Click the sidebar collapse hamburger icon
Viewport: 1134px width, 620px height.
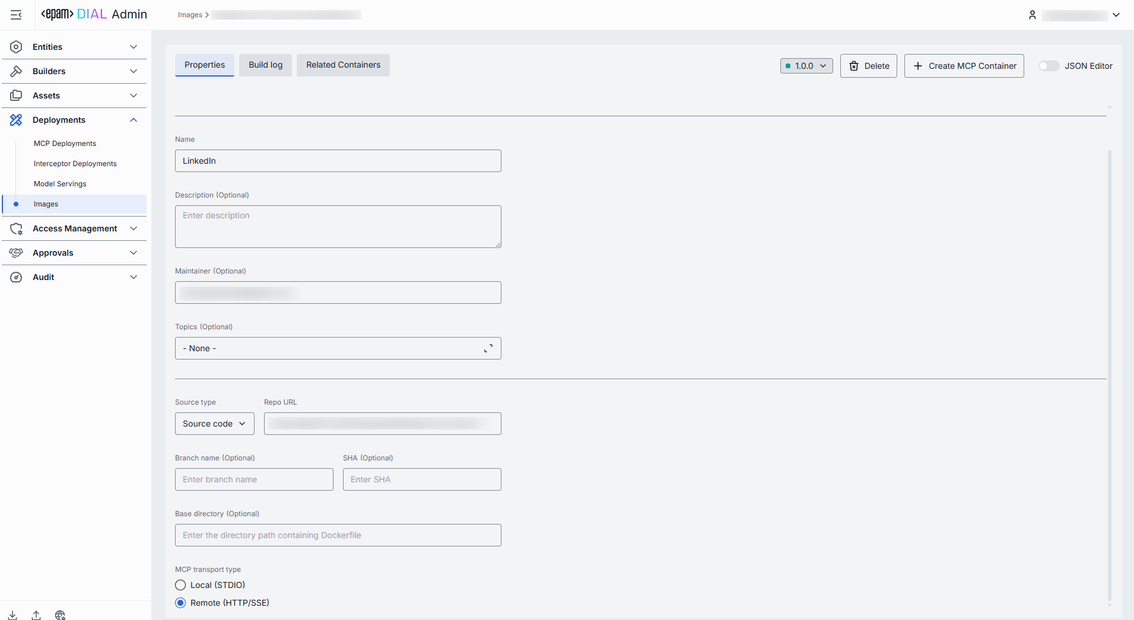(x=16, y=15)
